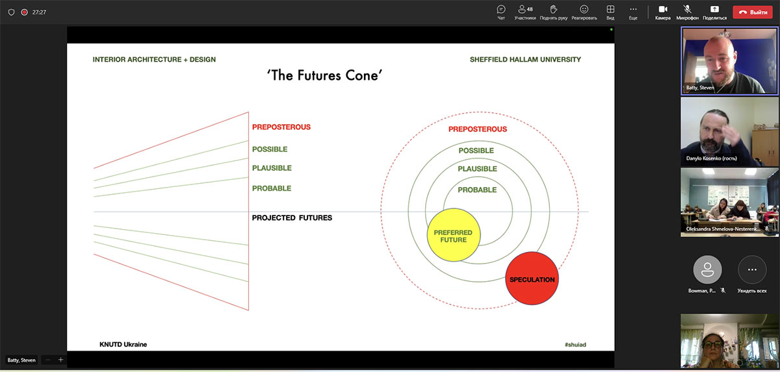This screenshot has width=780, height=372.
Task: Click the #shuiad hashtag text
Action: [x=575, y=344]
